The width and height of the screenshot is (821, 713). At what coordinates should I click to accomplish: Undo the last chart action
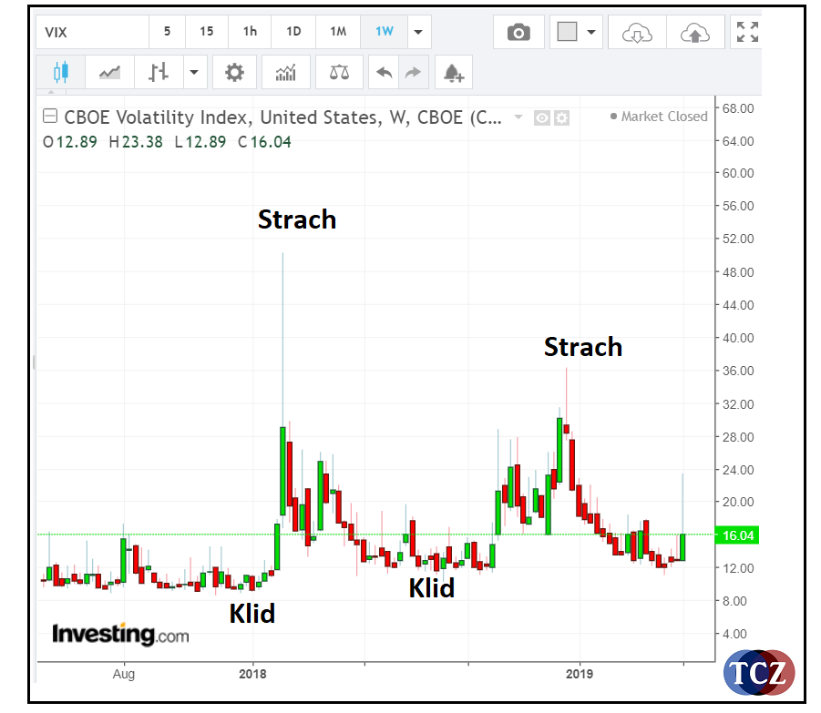pos(384,72)
